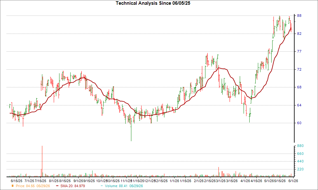This screenshot has width=318, height=190.
Task: Click the 64 price axis label
Action: click(x=299, y=105)
